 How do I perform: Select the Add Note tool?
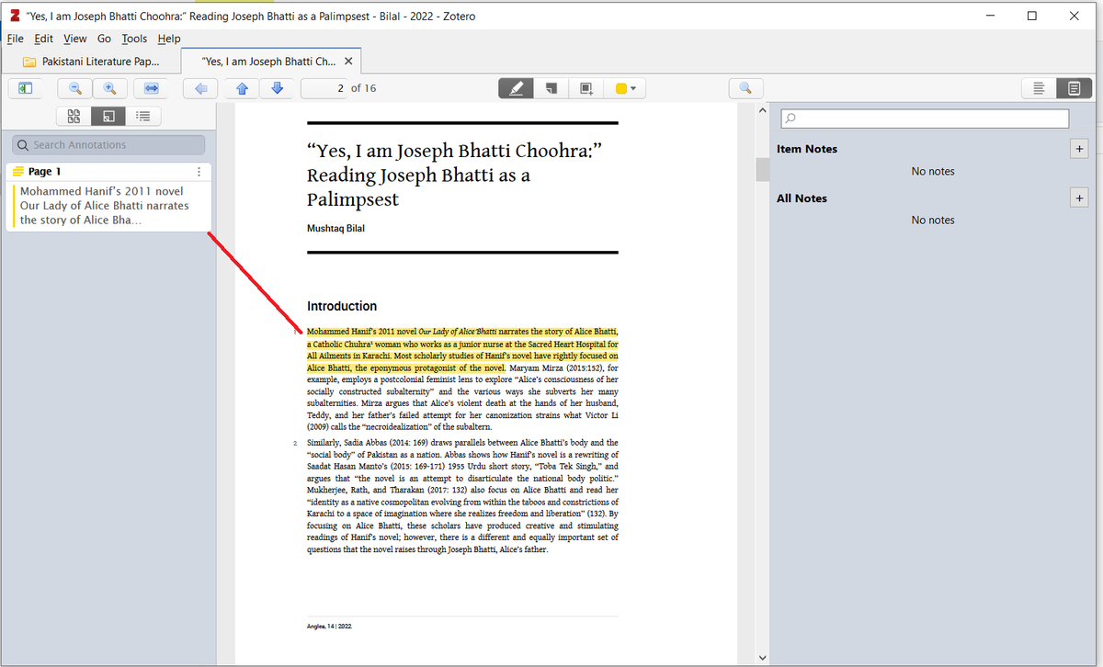click(x=551, y=88)
